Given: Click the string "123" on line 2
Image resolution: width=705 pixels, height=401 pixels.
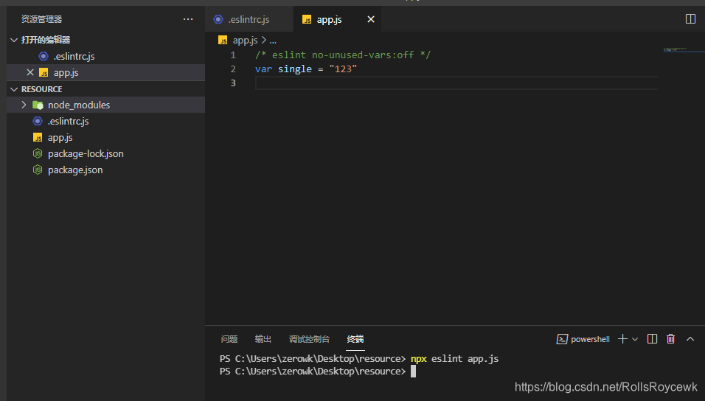Looking at the screenshot, I should pos(343,69).
